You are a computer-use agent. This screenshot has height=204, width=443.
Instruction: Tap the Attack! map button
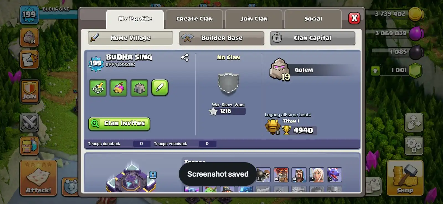pos(38,178)
